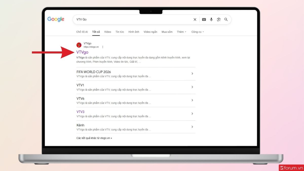Start voice search with the microphone icon
The height and width of the screenshot is (171, 304).
[211, 20]
